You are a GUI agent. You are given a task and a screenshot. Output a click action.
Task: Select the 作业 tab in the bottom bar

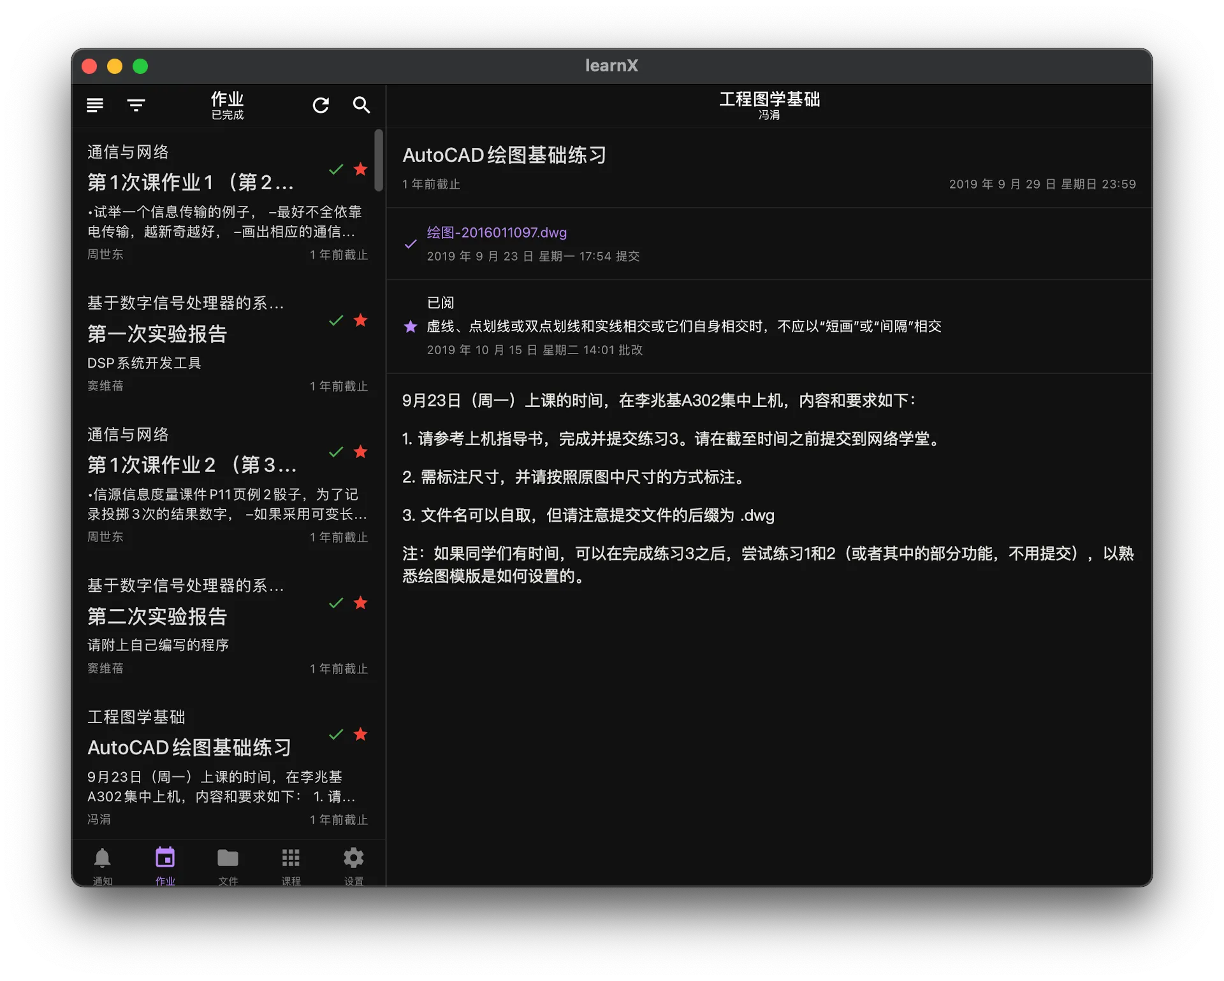pyautogui.click(x=165, y=859)
